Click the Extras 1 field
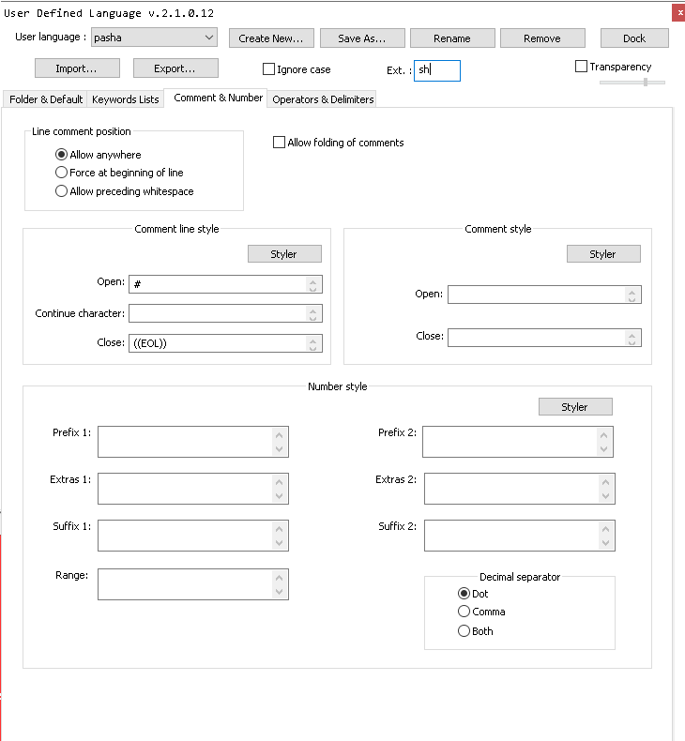The height and width of the screenshot is (741, 685). coord(193,489)
